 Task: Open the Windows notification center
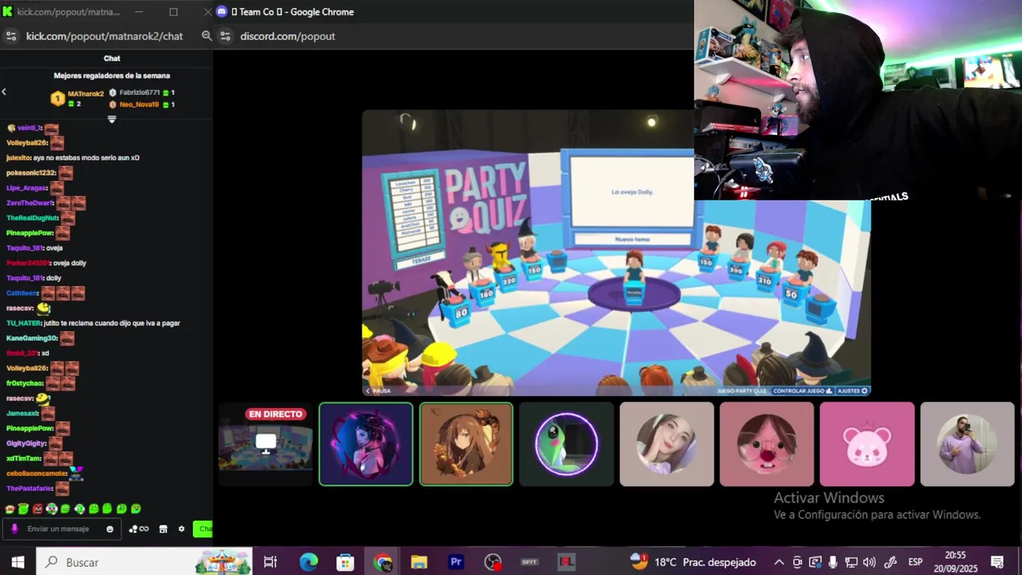pos(997,562)
